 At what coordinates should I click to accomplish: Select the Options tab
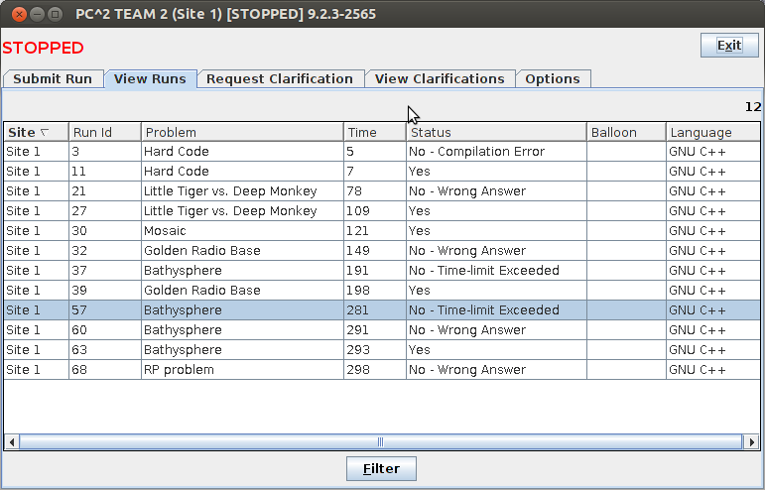click(x=553, y=79)
